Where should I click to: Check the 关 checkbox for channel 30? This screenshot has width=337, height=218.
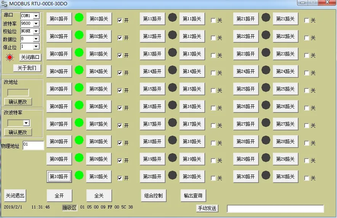pyautogui.click(x=307, y=178)
